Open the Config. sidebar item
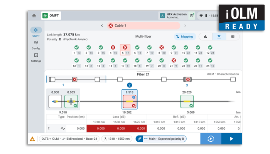This screenshot has height=154, width=270. click(x=36, y=45)
